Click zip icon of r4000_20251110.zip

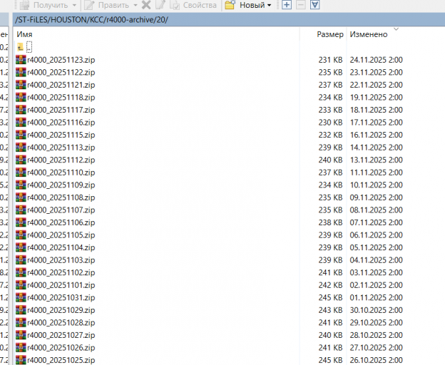click(x=21, y=173)
